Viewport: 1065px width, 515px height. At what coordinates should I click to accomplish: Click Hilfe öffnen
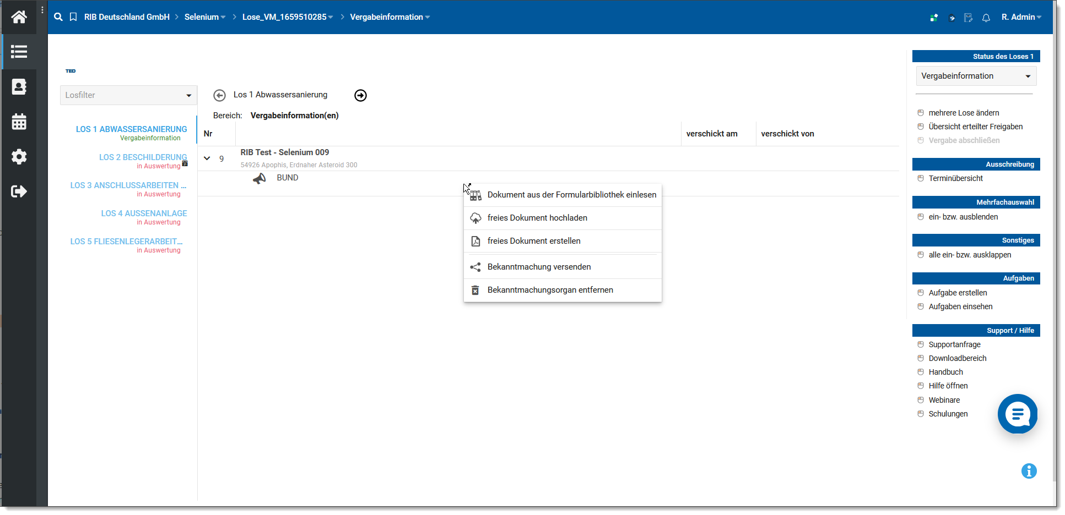point(948,386)
